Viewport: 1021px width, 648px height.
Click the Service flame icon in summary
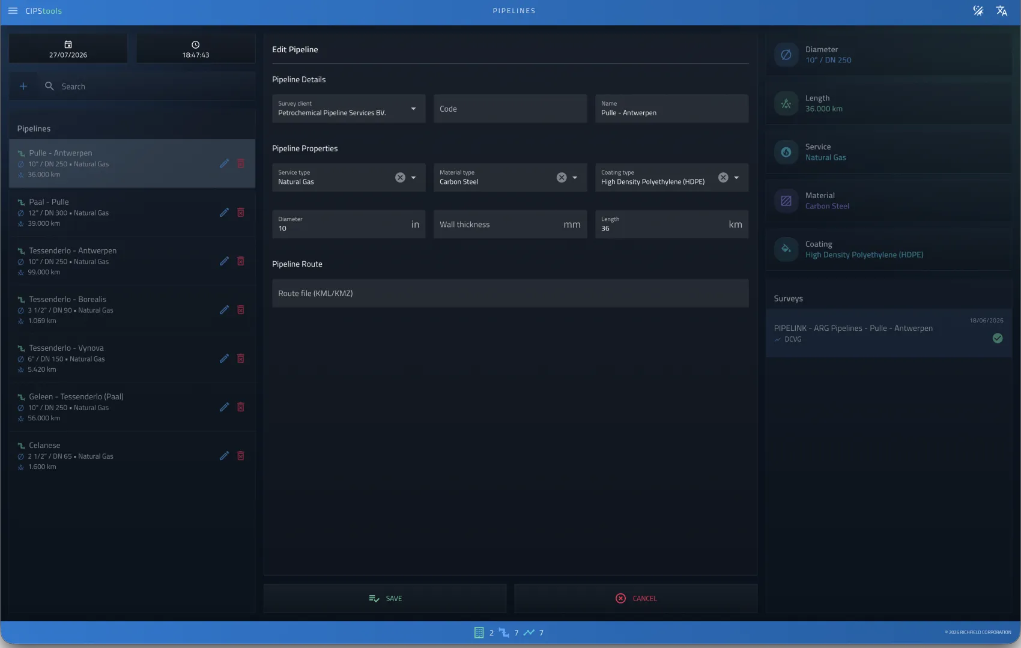pyautogui.click(x=786, y=152)
